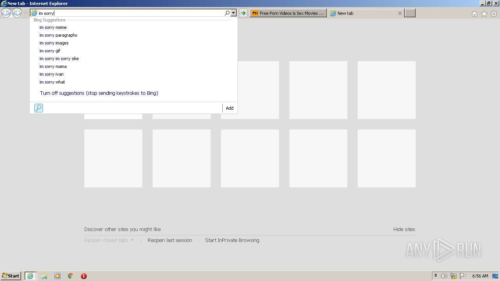The height and width of the screenshot is (281, 500).
Task: Open the Tools gear icon
Action: (494, 14)
